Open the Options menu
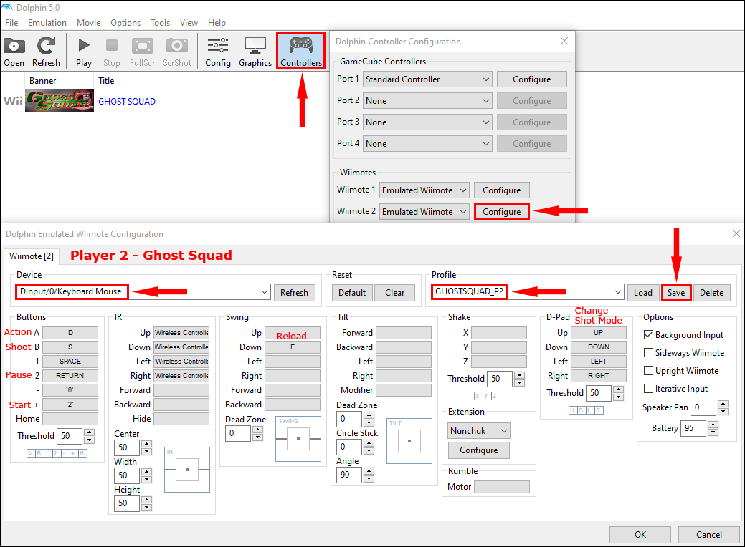 [x=125, y=23]
